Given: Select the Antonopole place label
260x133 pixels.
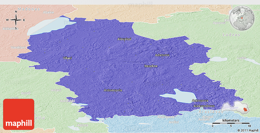Looking at the screenshot, I should [113, 91].
